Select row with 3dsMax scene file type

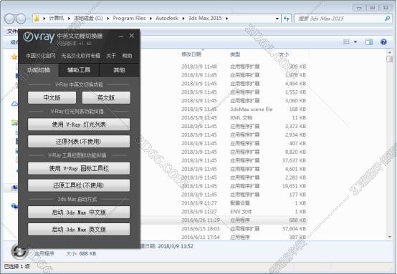tap(224, 109)
